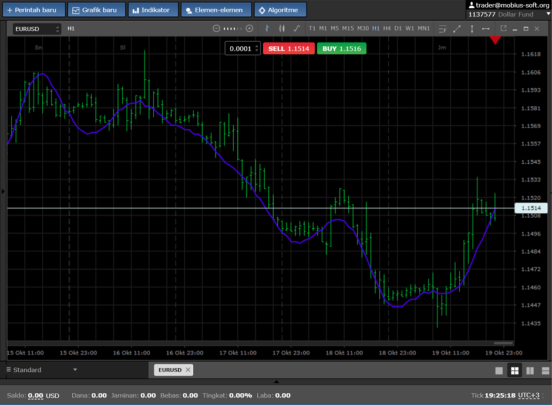The height and width of the screenshot is (405, 552).
Task: Select the candlestick chart type icon
Action: (x=282, y=29)
